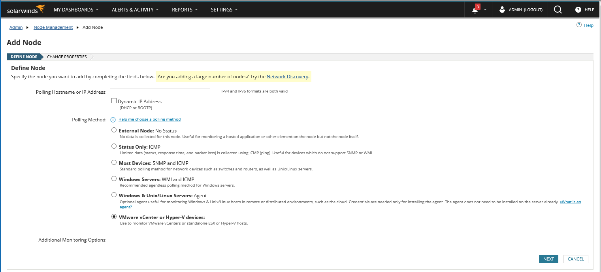The width and height of the screenshot is (601, 272).
Task: Click the SolarWinds logo
Action: (26, 9)
